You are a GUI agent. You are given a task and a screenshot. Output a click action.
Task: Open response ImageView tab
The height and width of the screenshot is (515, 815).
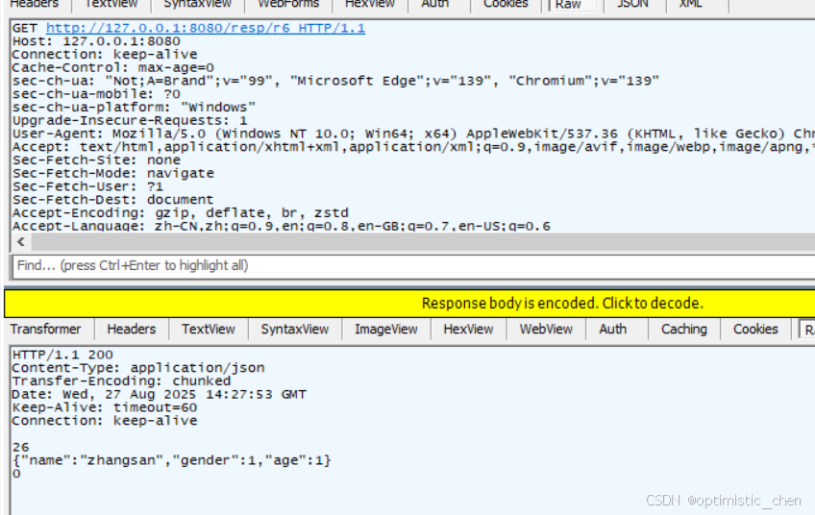386,330
